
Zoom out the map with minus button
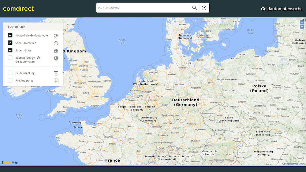tap(302, 26)
